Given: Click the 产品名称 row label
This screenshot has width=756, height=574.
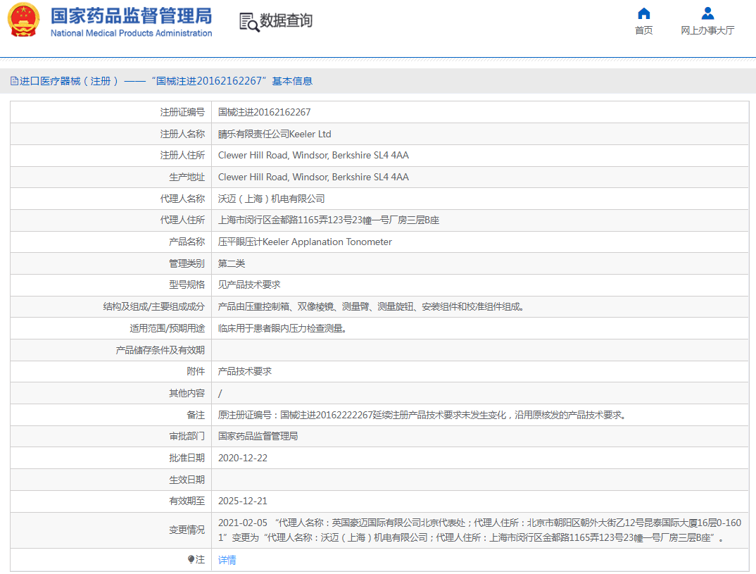Looking at the screenshot, I should pyautogui.click(x=187, y=242).
